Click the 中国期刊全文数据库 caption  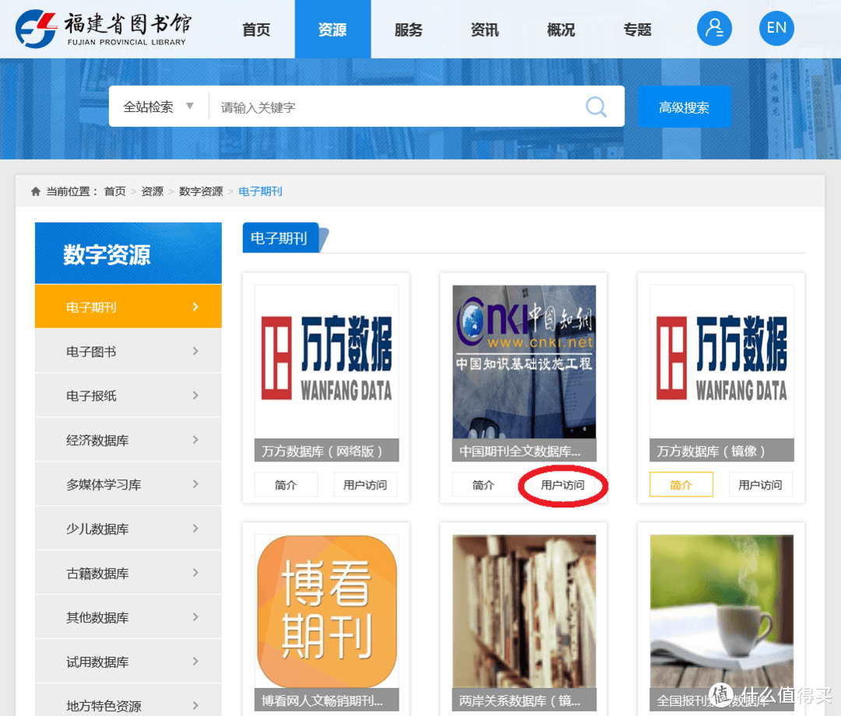click(x=524, y=451)
